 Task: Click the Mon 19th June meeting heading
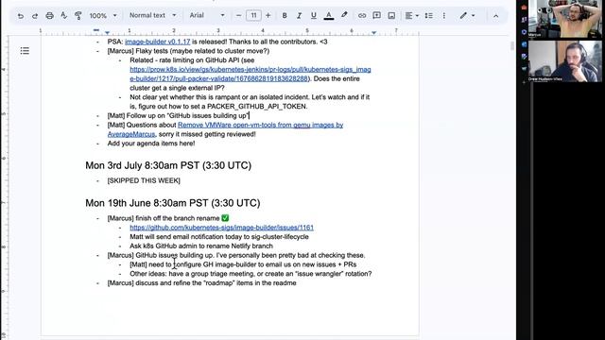point(172,203)
